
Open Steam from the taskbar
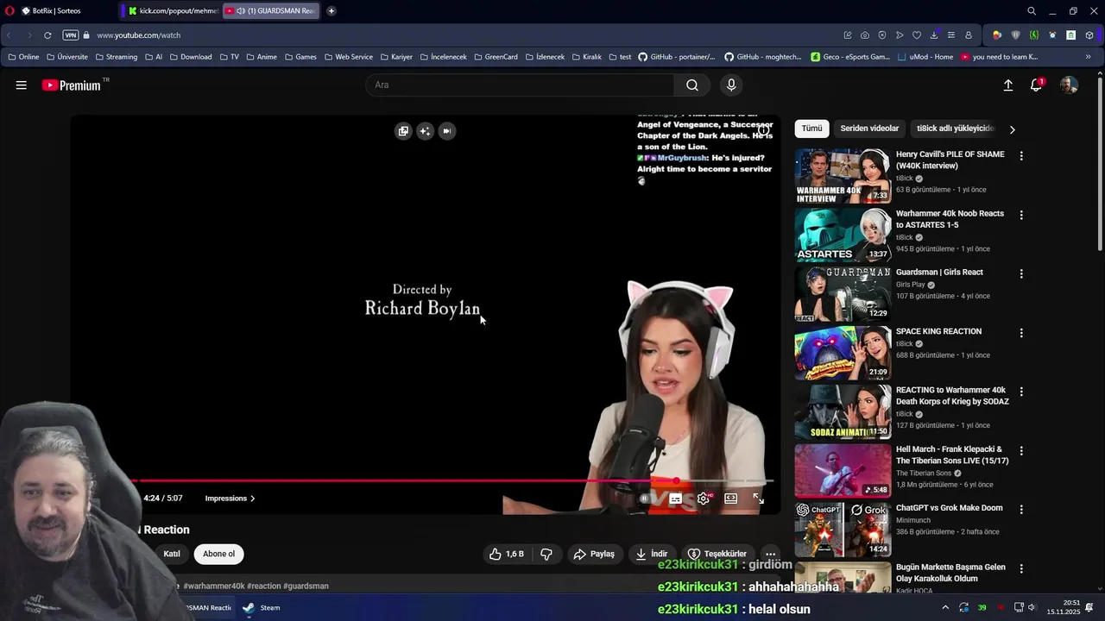tap(262, 607)
